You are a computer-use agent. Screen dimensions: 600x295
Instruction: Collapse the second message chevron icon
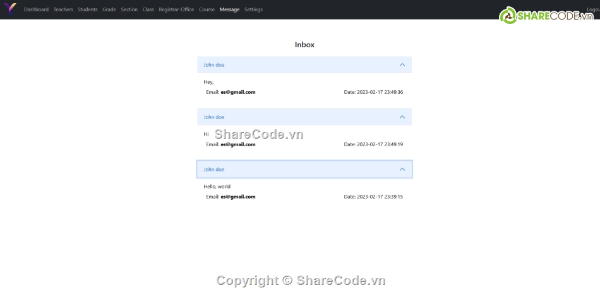(402, 117)
